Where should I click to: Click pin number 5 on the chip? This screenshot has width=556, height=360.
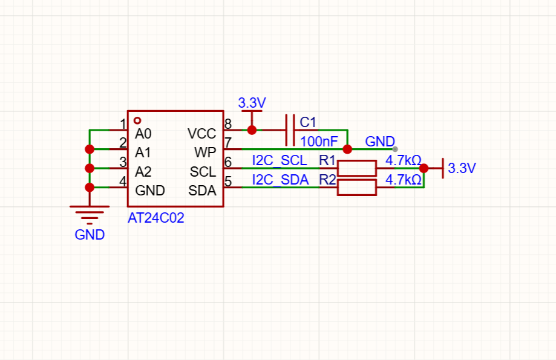coord(228,182)
